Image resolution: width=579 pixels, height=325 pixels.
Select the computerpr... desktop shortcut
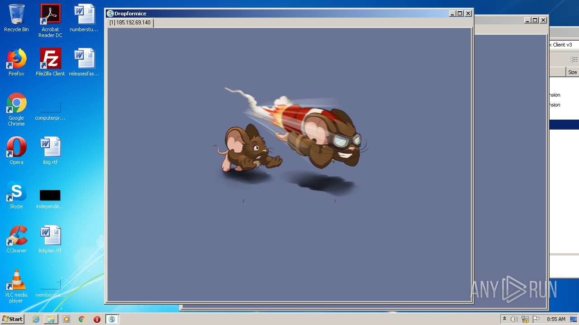(x=50, y=110)
